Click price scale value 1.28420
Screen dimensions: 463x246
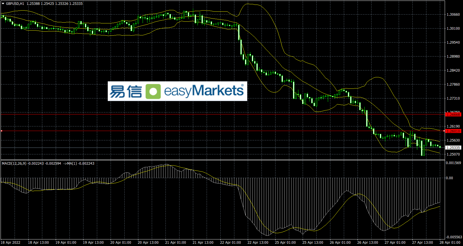453,70
